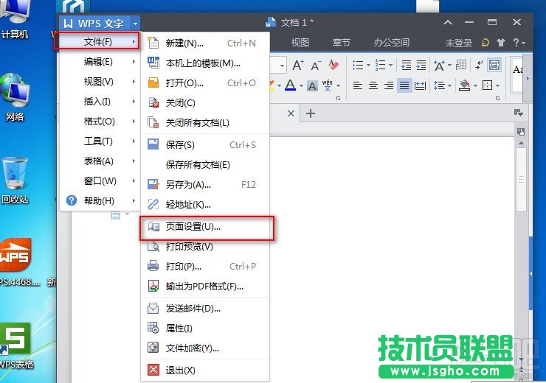Expand the font color dropdown arrow
The width and height of the screenshot is (546, 383).
(301, 85)
